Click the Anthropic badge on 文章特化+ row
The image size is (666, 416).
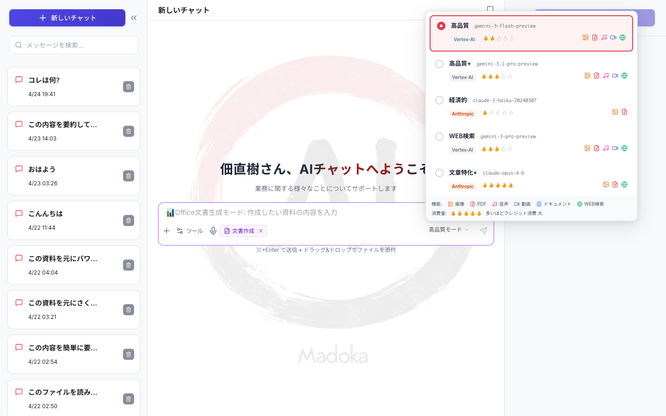pyautogui.click(x=463, y=186)
